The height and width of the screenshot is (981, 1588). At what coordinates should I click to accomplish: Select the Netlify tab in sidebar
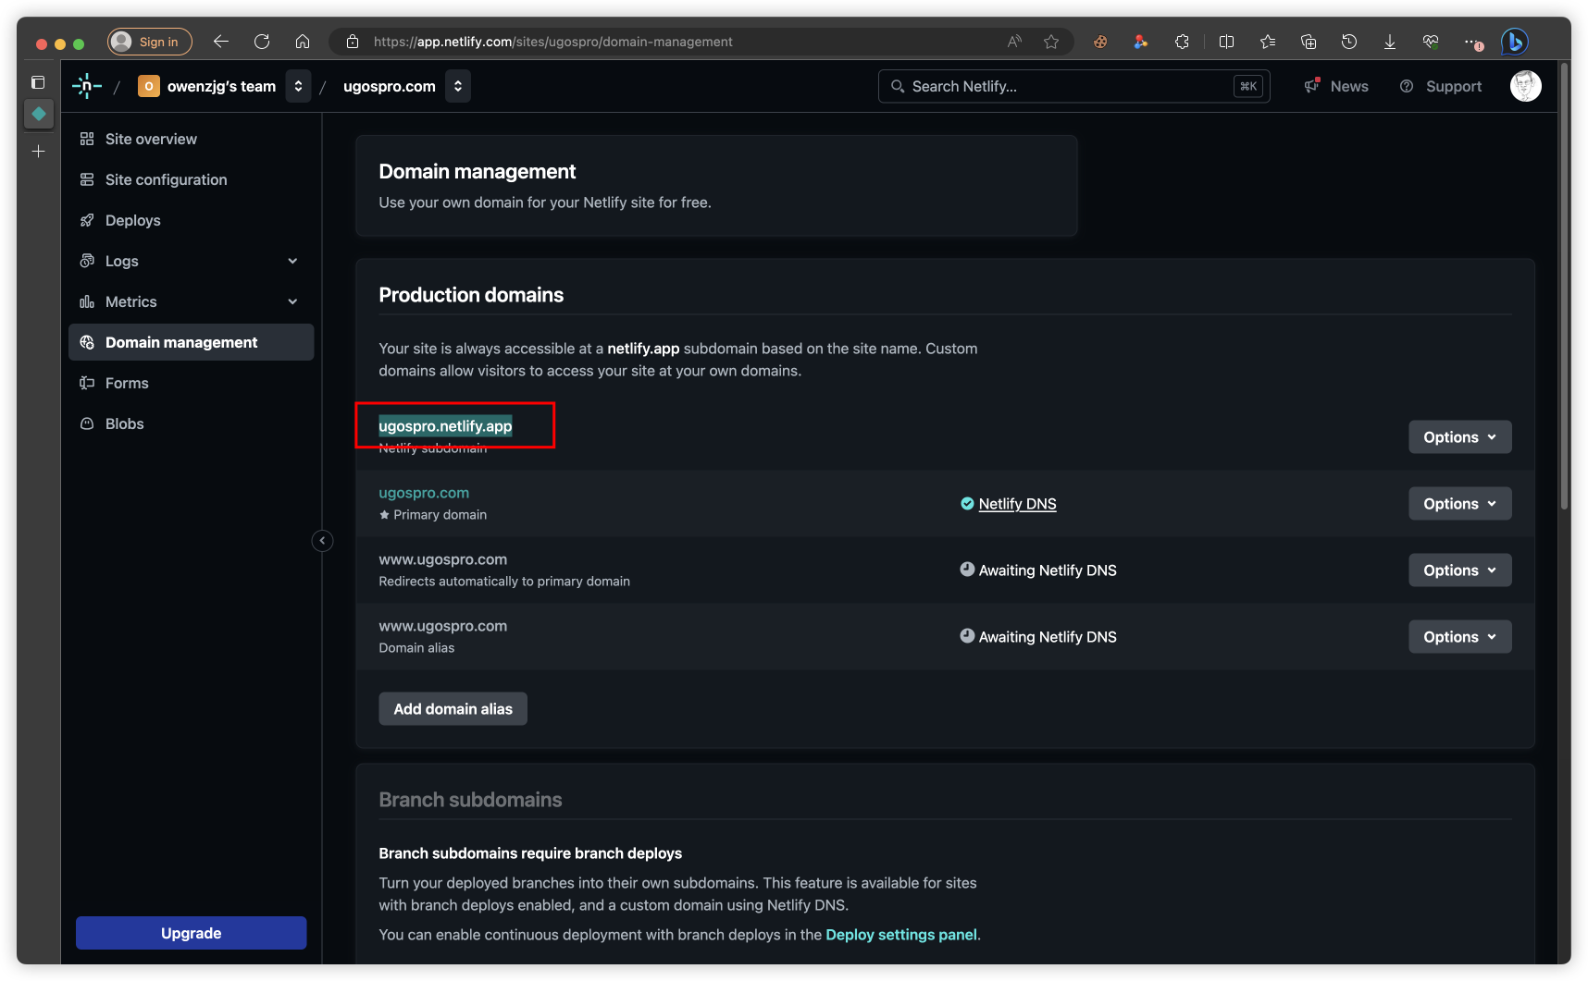point(38,114)
